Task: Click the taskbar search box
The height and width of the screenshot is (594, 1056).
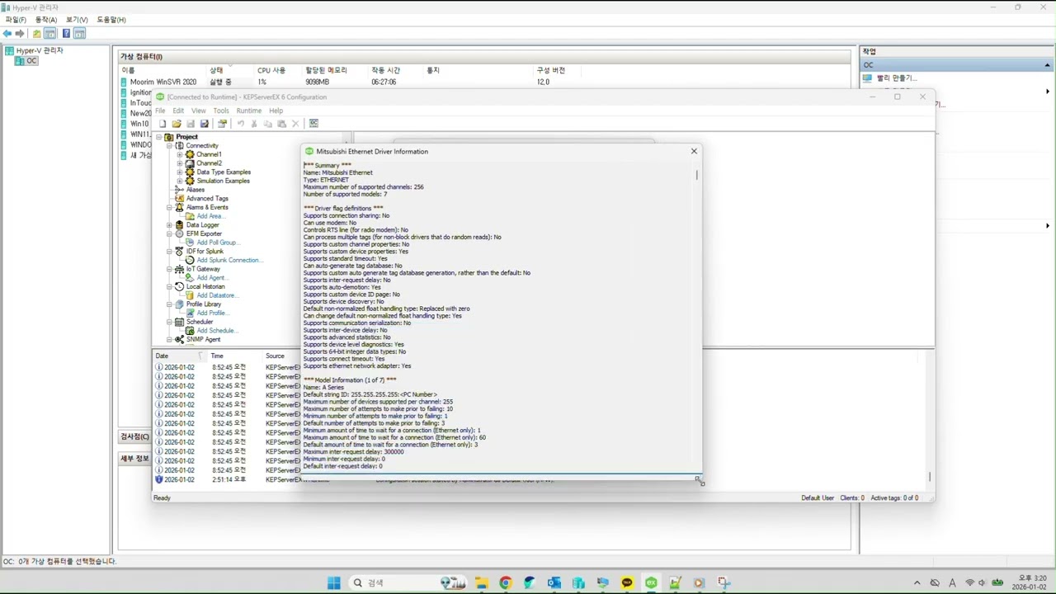Action: point(408,582)
